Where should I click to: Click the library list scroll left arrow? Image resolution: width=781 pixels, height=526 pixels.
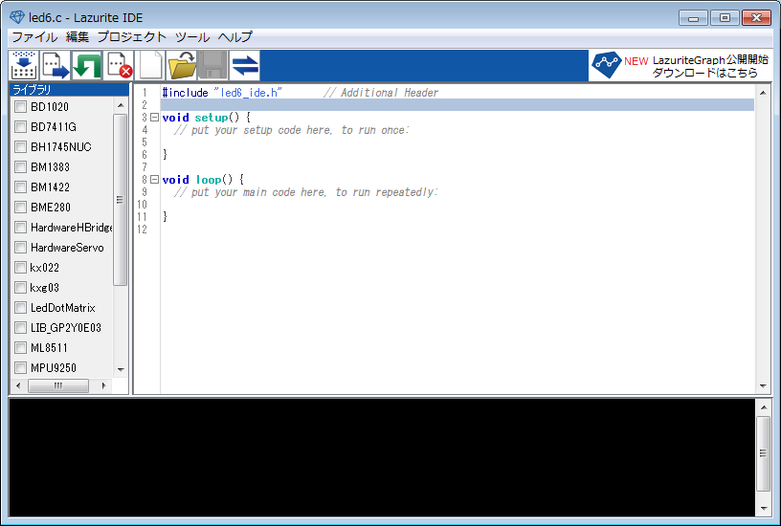[x=18, y=385]
